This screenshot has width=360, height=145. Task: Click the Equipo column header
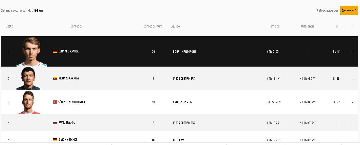point(175,26)
